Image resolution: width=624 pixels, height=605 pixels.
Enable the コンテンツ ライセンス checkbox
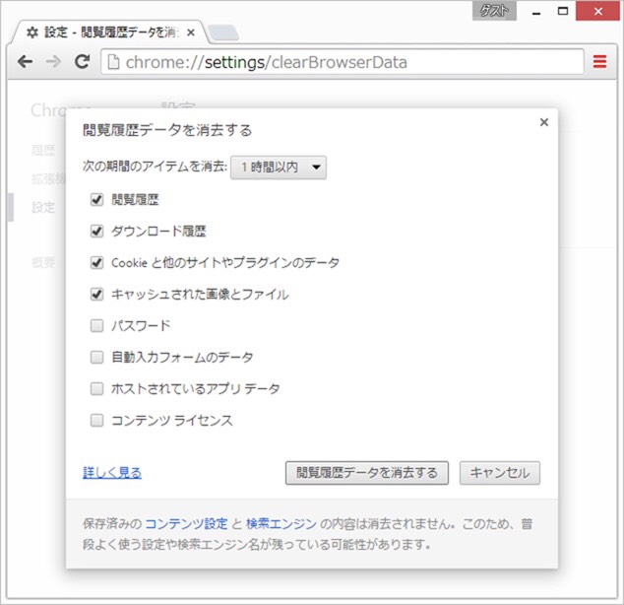point(96,420)
